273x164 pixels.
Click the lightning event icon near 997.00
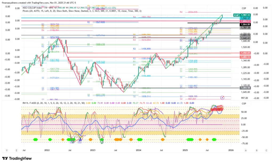(222, 98)
